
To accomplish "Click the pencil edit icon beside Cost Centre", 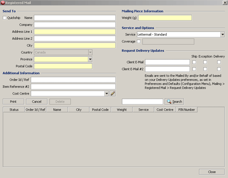I will pos(113,94).
